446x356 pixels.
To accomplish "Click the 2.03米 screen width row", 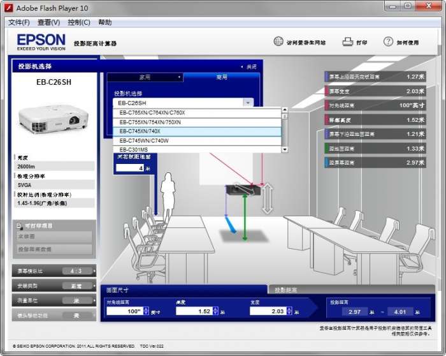I will tap(375, 91).
